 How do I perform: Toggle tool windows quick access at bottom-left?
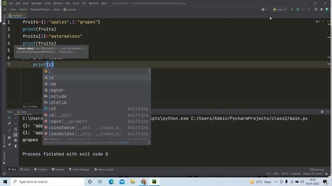coord(4,174)
